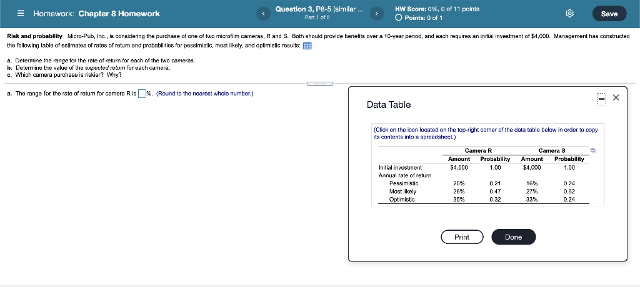This screenshot has height=287, width=640.
Task: Click the Points: 0 of 1 indicator
Action: (419, 18)
